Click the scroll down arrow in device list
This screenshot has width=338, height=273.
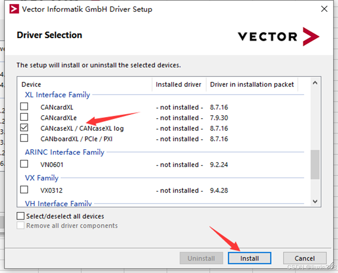[x=315, y=201]
